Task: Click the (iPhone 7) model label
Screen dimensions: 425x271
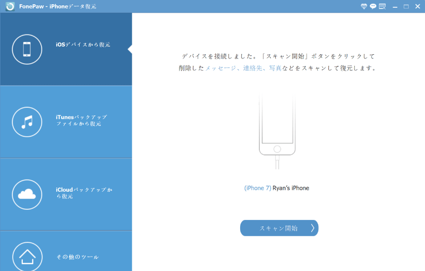Action: click(x=258, y=188)
